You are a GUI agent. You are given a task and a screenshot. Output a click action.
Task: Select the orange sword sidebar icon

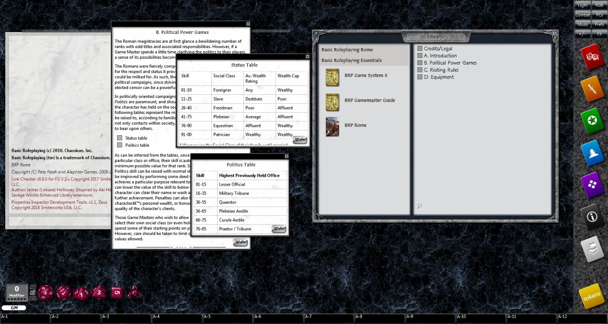coord(593,89)
